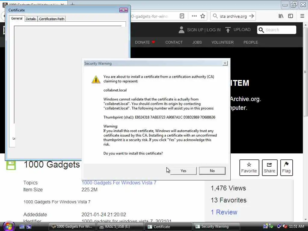Open PEOPLE in archive navigation
Screen dimensions: 308x231
251,42
